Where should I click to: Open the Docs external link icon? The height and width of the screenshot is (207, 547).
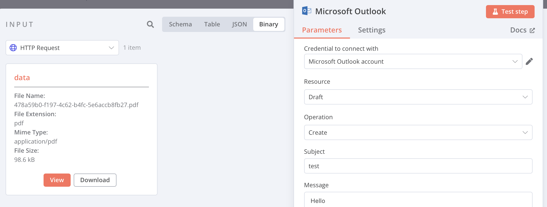[x=532, y=30]
